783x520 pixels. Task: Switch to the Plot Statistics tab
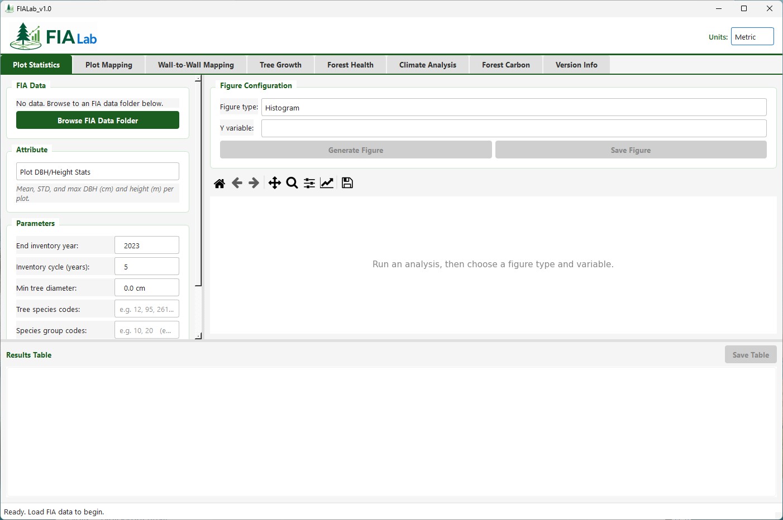36,65
